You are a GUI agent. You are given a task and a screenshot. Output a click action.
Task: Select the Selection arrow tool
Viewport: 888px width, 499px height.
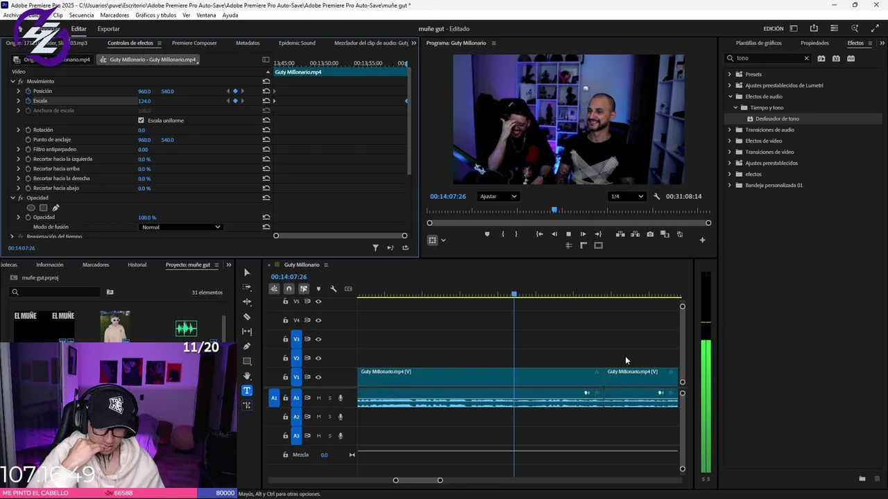247,272
